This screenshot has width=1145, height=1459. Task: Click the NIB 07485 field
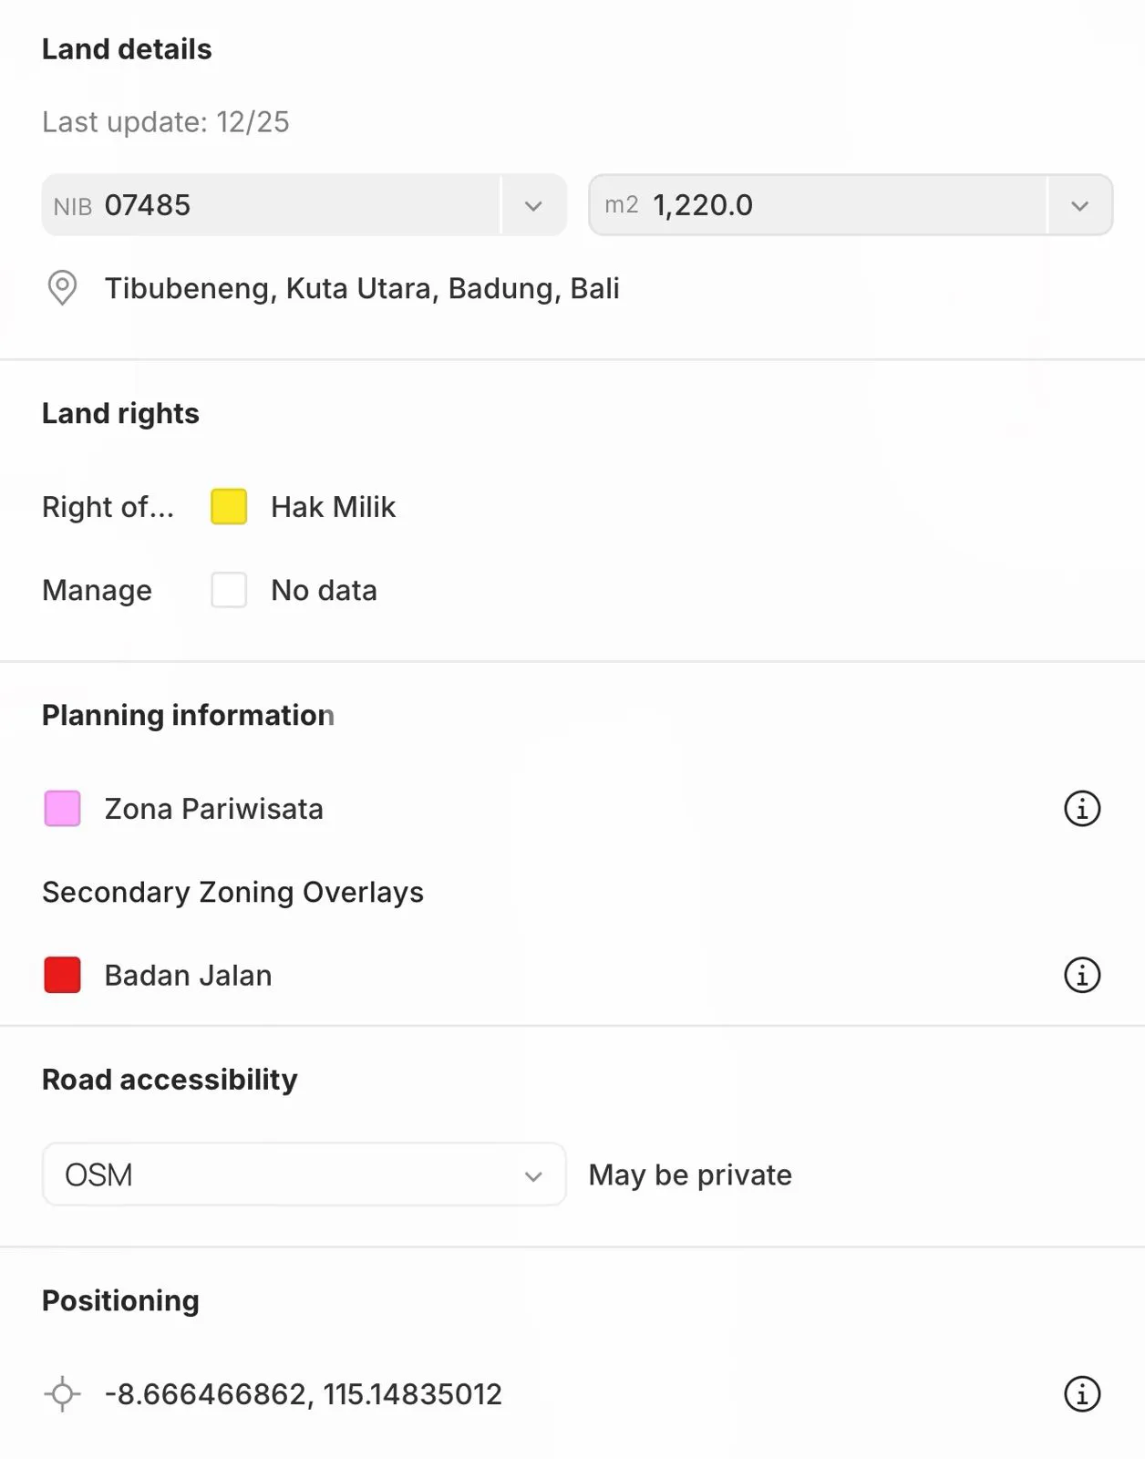[273, 205]
